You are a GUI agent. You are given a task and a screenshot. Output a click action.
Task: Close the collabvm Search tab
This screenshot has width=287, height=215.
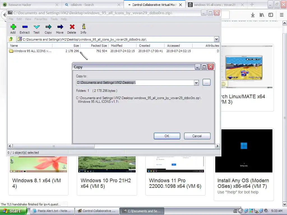pyautogui.click(x=119, y=5)
